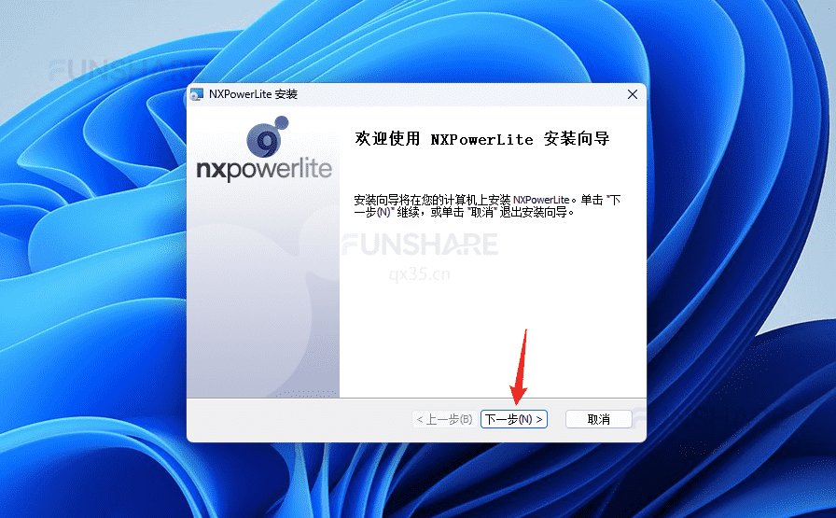Click the 取消 button

point(598,419)
